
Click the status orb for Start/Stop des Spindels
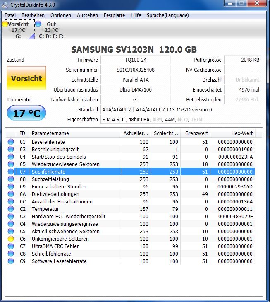pos(11,157)
